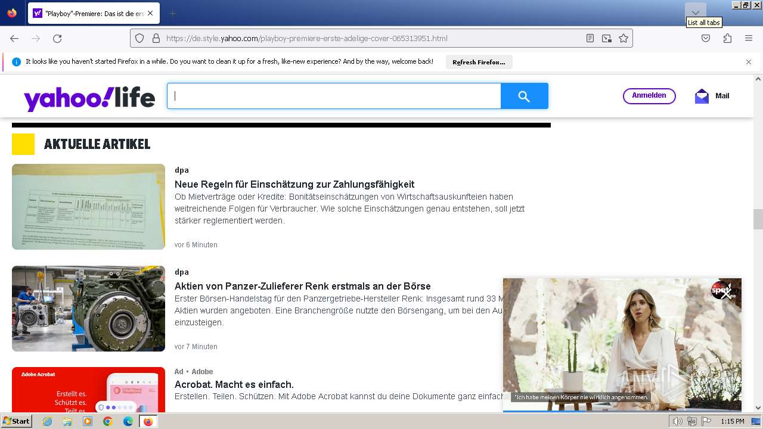763x429 pixels.
Task: Open Yahoo Mail envelope icon
Action: pyautogui.click(x=702, y=96)
